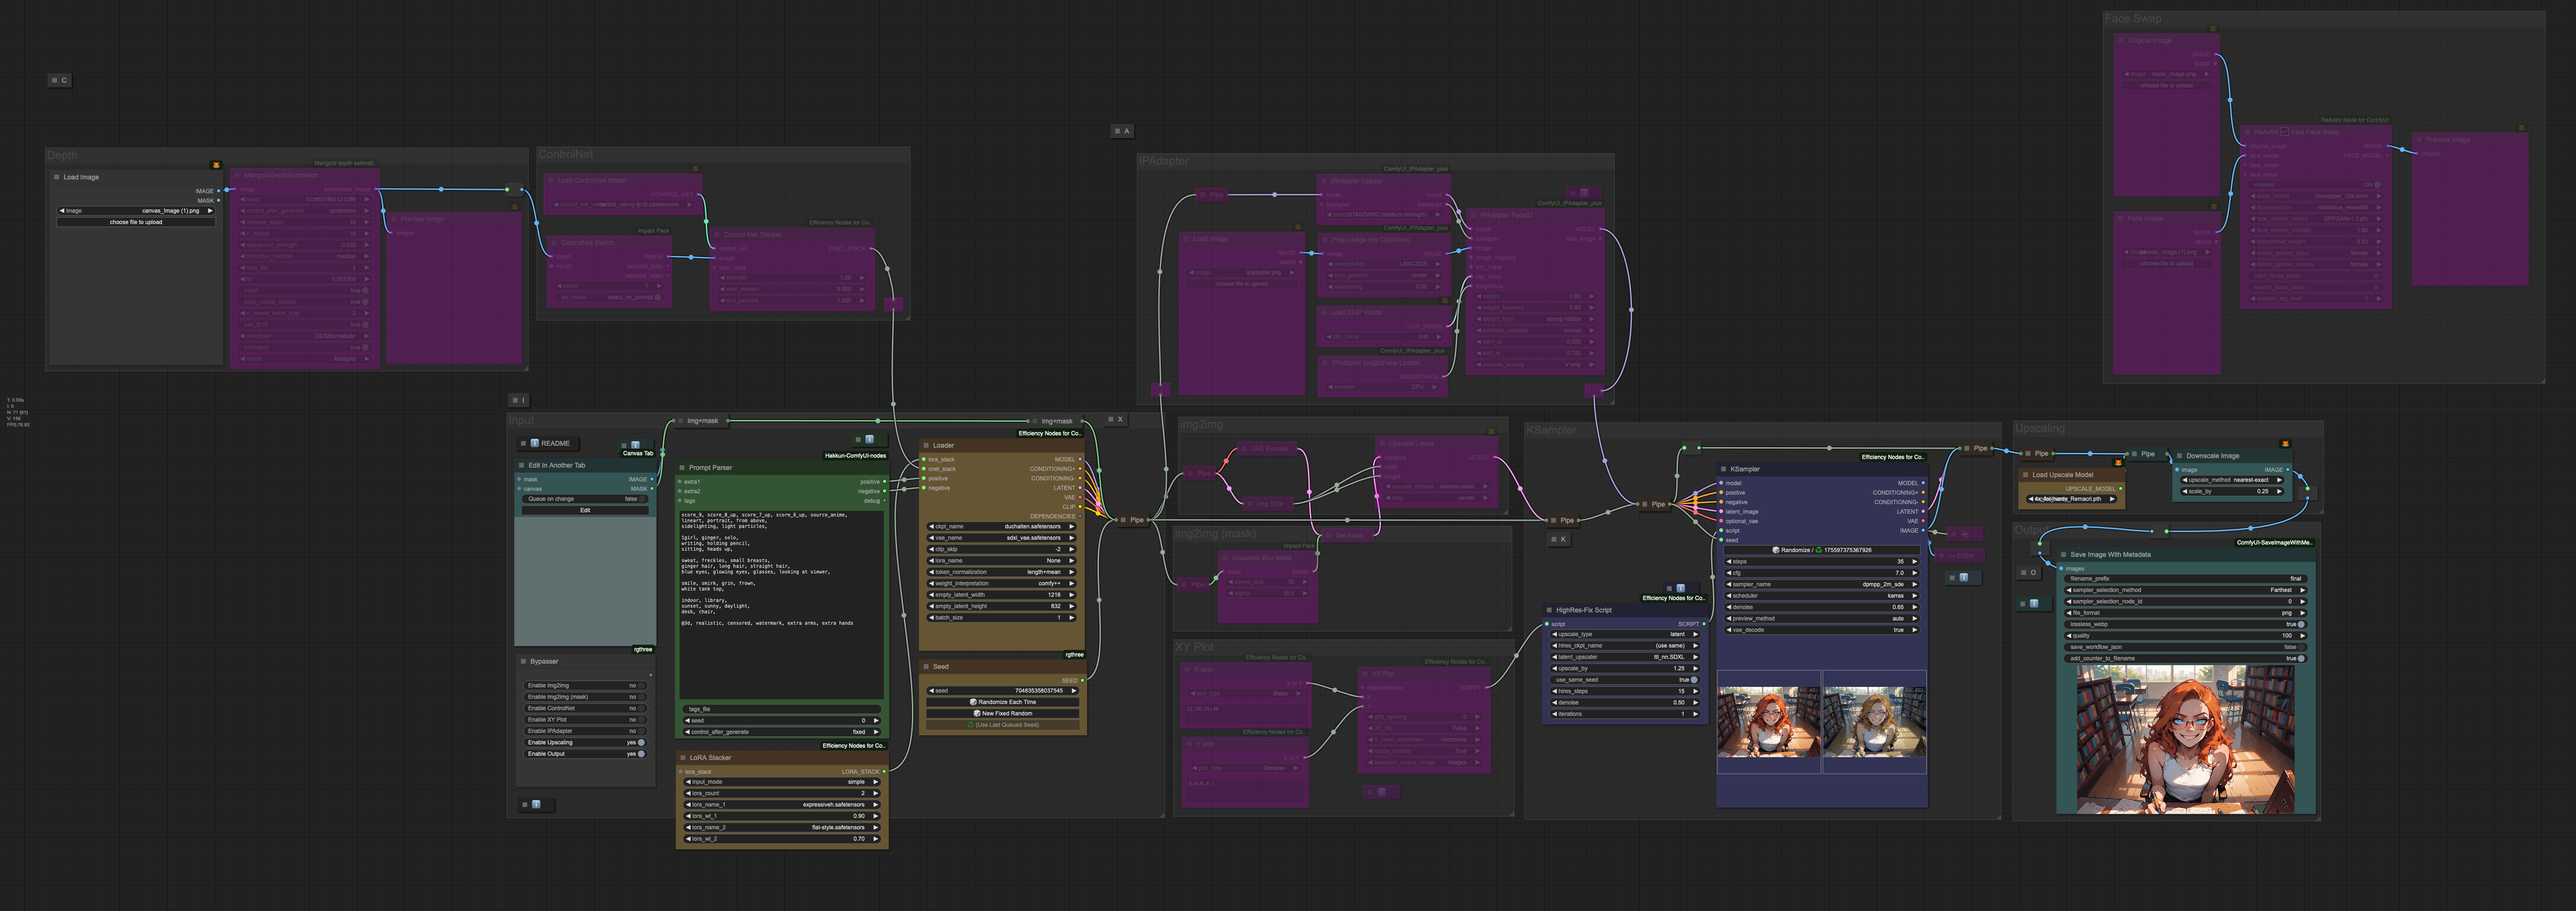Toggle save_workflow_json in Save Image node
Screen dimensions: 2576x911
coord(2301,647)
